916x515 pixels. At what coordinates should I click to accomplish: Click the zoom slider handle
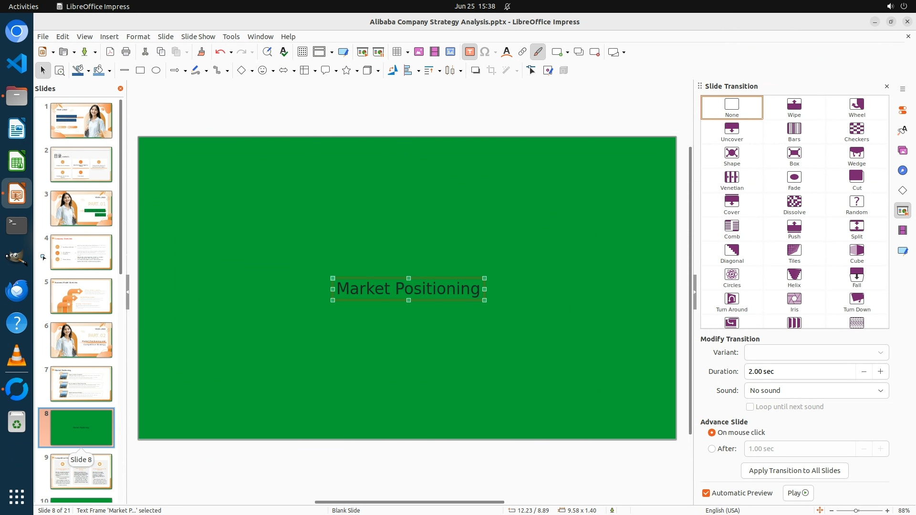(856, 510)
